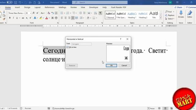
Task: Click the search box in title bar
Action: (x=100, y=2)
